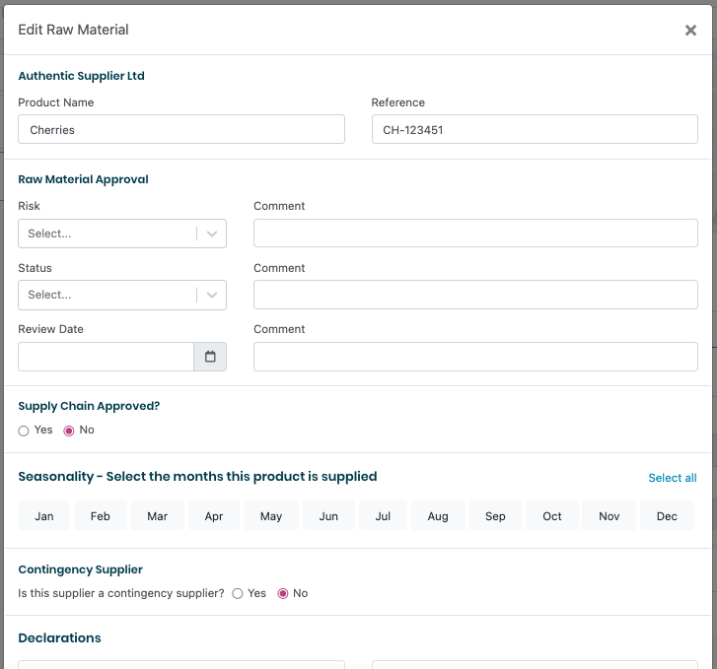Click the Review Date comment field

click(475, 357)
